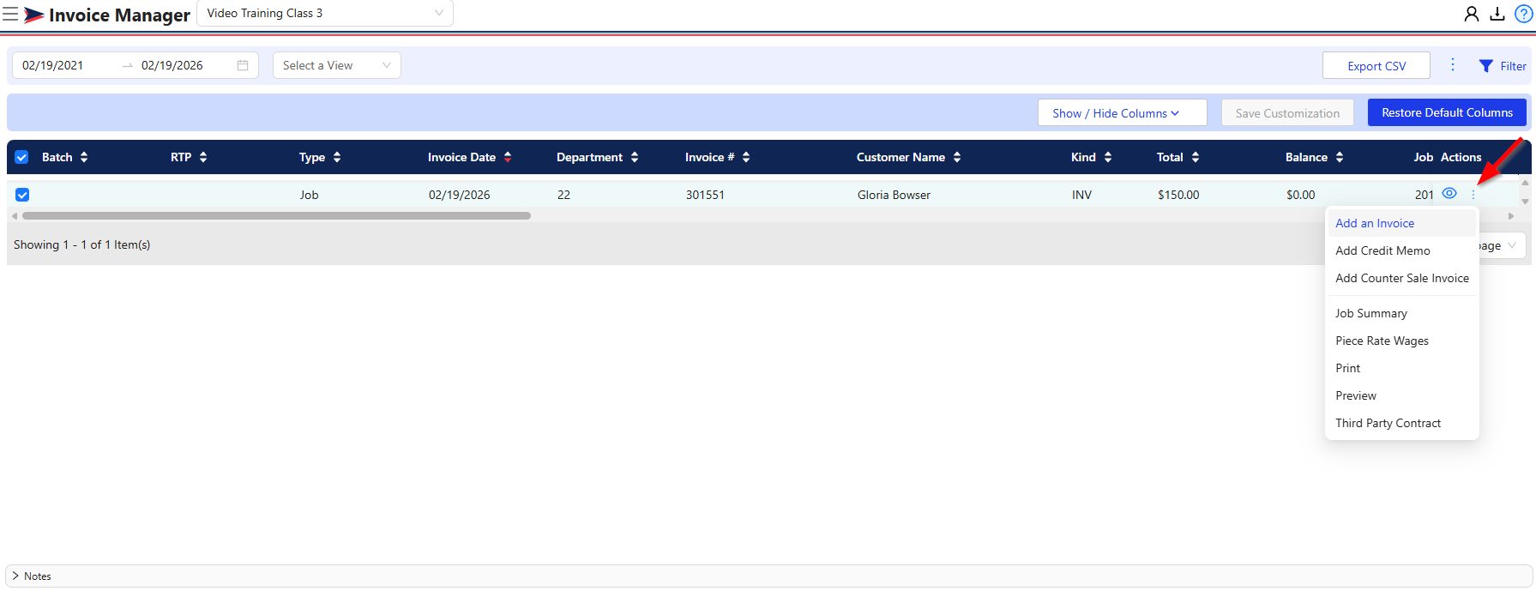Viewport: 1536px width, 591px height.
Task: Click the Export CSV button
Action: pyautogui.click(x=1376, y=66)
